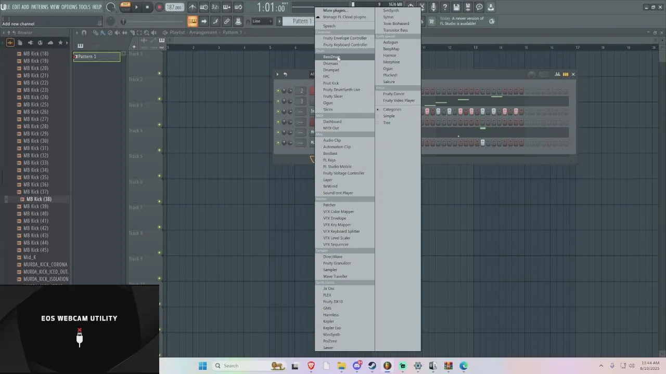Click the download tray icon in toolbar
The height and width of the screenshot is (374, 666).
point(491,7)
